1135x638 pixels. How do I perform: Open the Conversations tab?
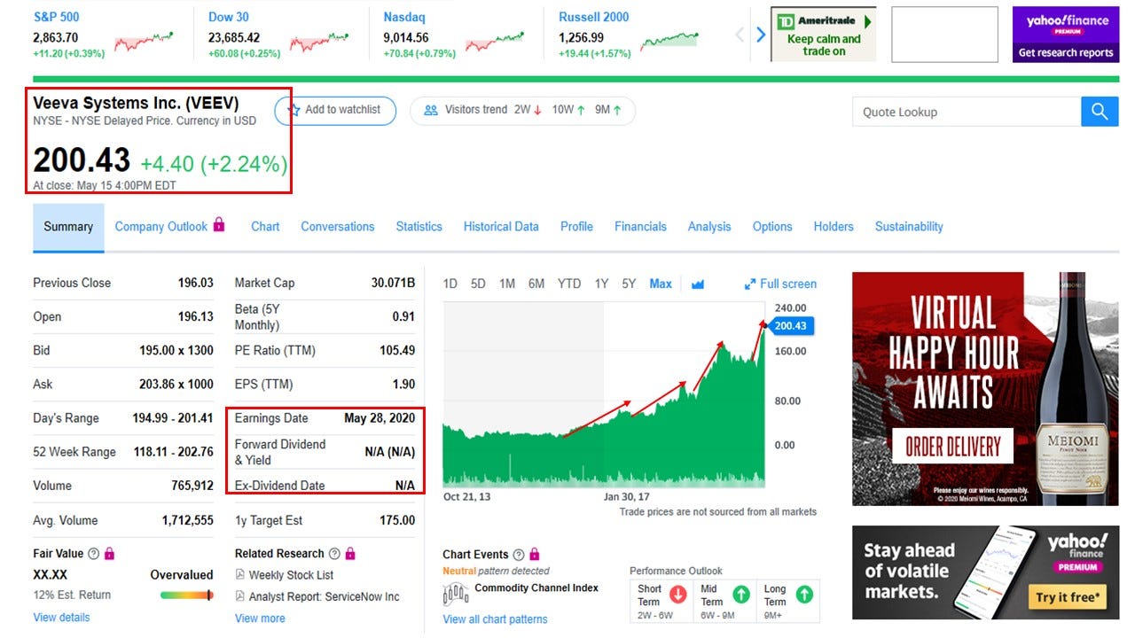338,227
